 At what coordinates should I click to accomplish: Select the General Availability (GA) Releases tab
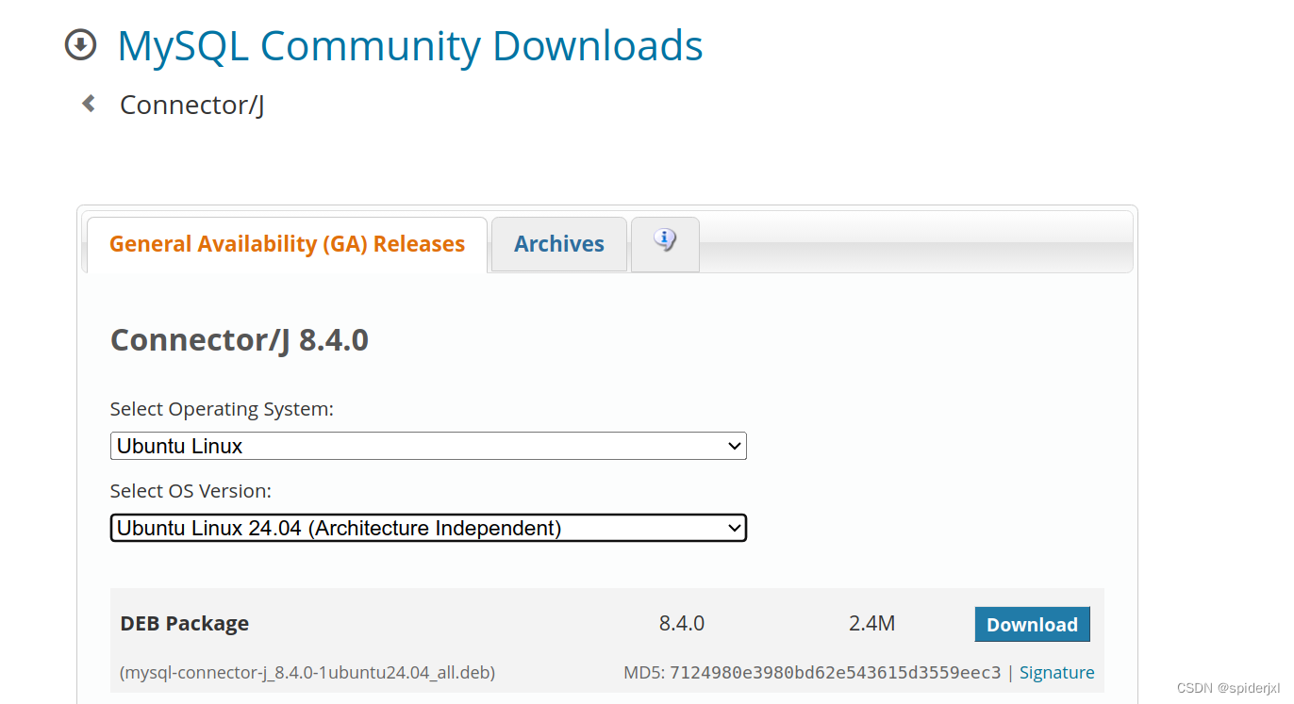click(287, 243)
